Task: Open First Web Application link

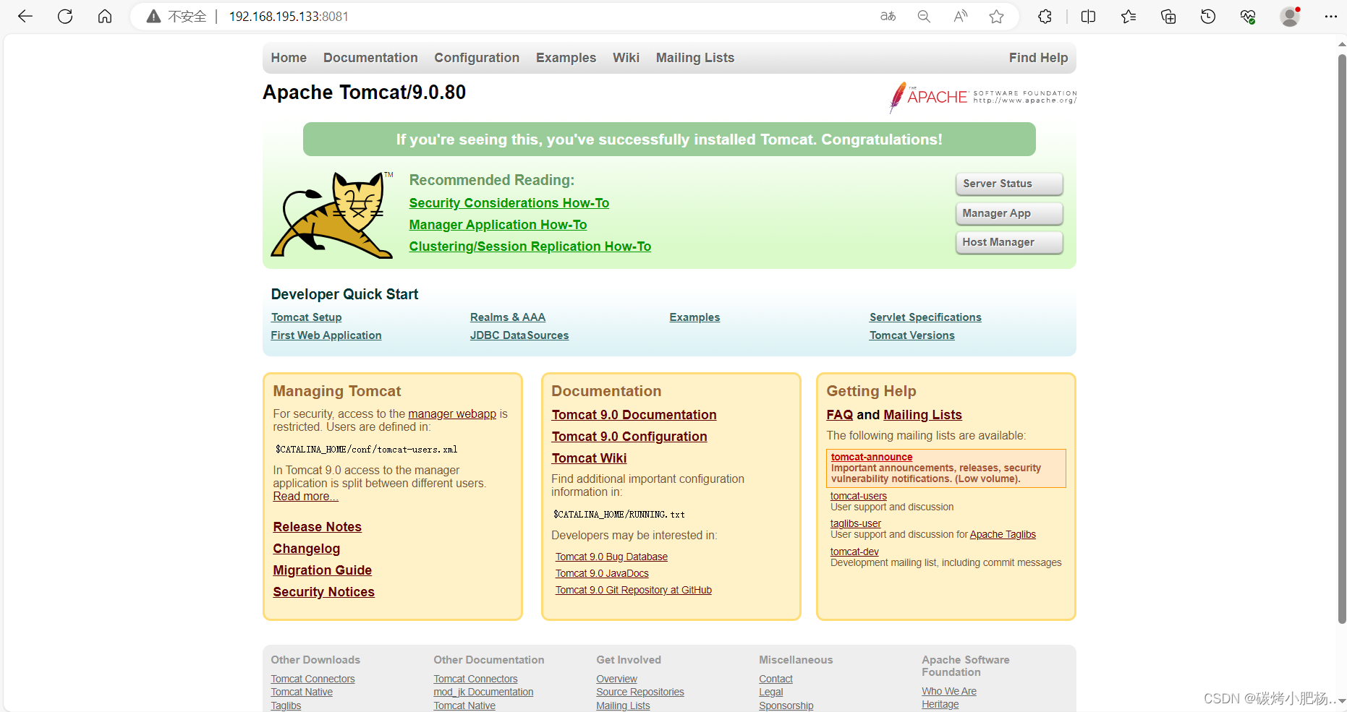Action: 326,335
